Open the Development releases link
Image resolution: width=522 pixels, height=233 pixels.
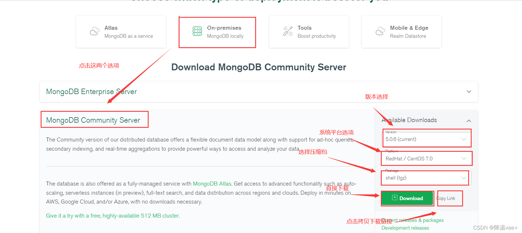[x=405, y=228]
